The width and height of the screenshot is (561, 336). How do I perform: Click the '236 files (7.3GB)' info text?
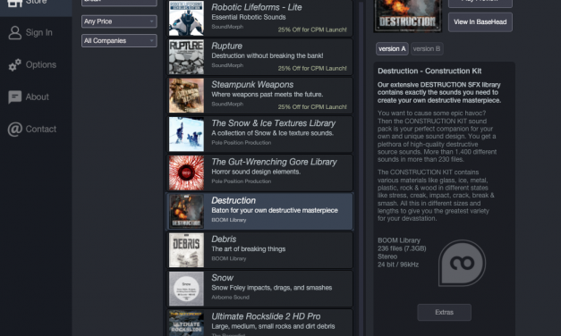402,248
